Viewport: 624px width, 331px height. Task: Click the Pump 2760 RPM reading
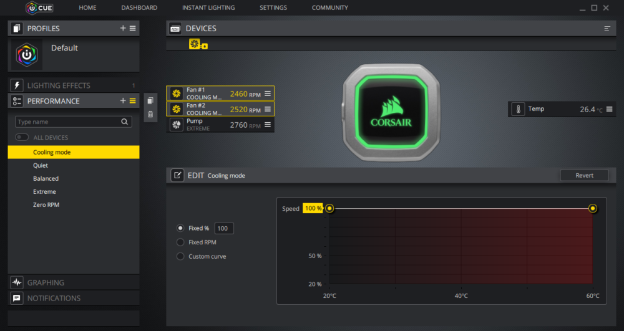tap(245, 125)
